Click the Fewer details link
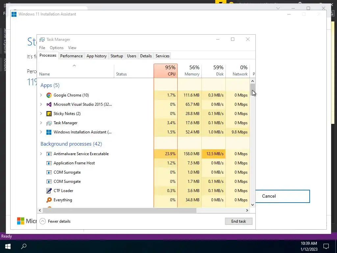Viewport: 337px width, 253px height. (x=59, y=221)
